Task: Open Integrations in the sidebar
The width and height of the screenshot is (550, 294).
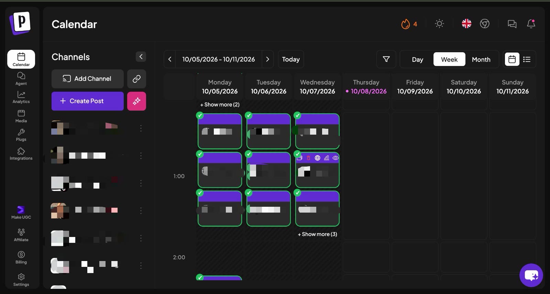Action: [21, 154]
